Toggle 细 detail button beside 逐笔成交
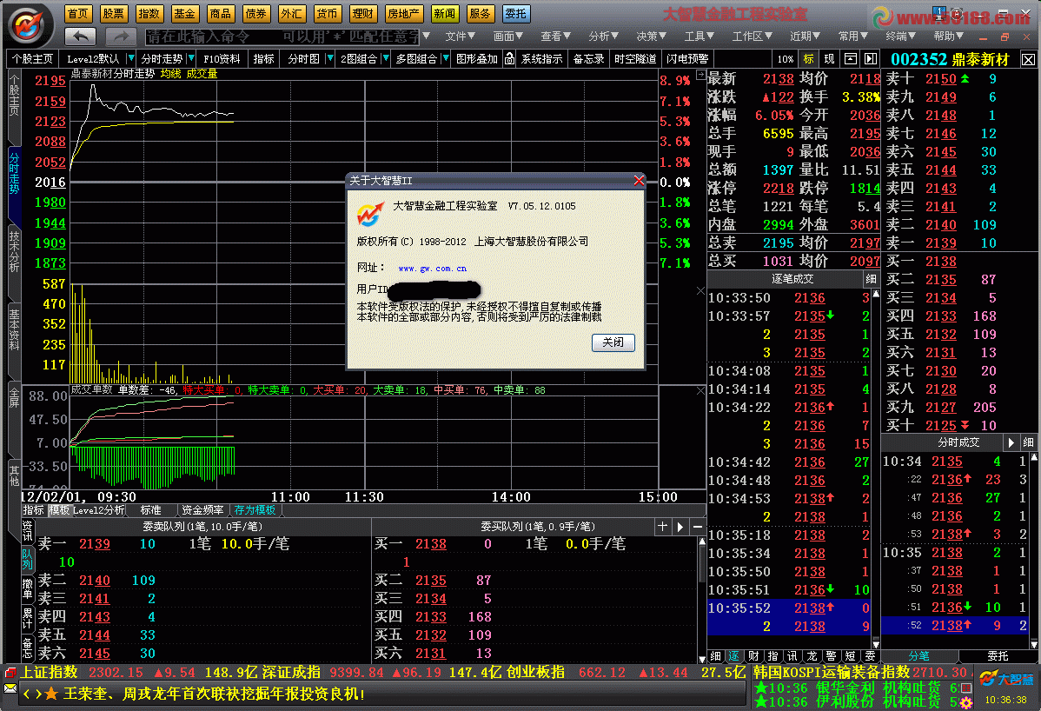 point(871,279)
